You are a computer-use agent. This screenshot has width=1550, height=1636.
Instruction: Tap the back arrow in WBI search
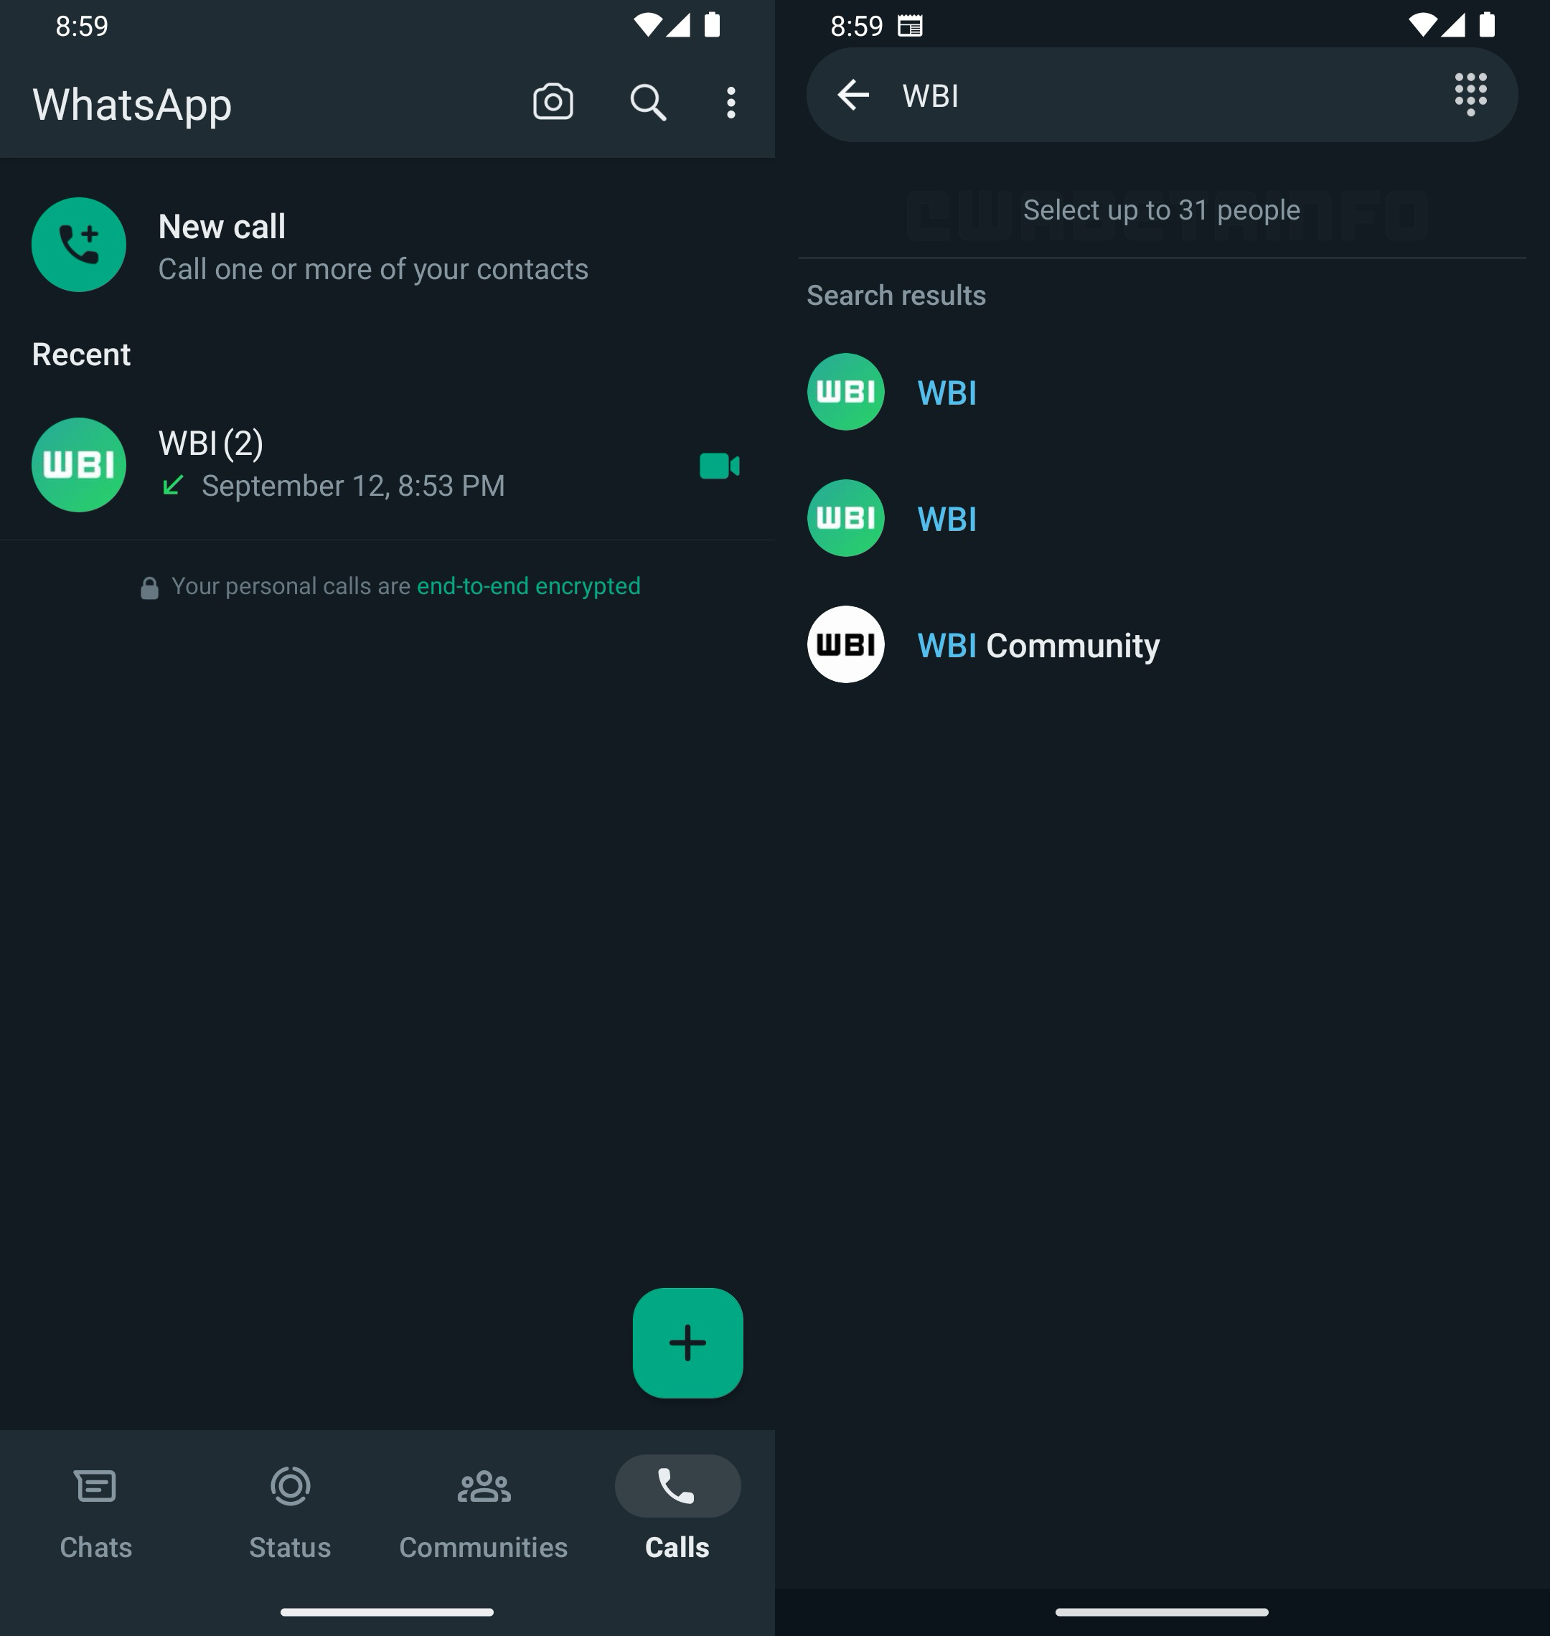click(x=852, y=93)
